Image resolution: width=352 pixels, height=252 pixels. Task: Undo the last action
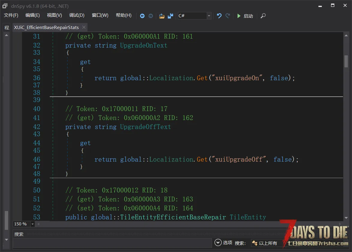point(219,16)
